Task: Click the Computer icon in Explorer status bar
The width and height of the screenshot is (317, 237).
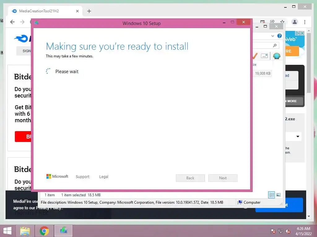Action: point(240,202)
